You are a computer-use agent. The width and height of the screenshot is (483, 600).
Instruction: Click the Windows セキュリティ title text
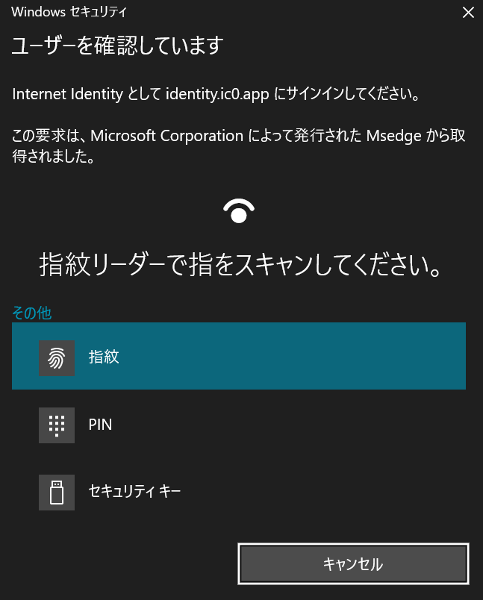click(69, 12)
